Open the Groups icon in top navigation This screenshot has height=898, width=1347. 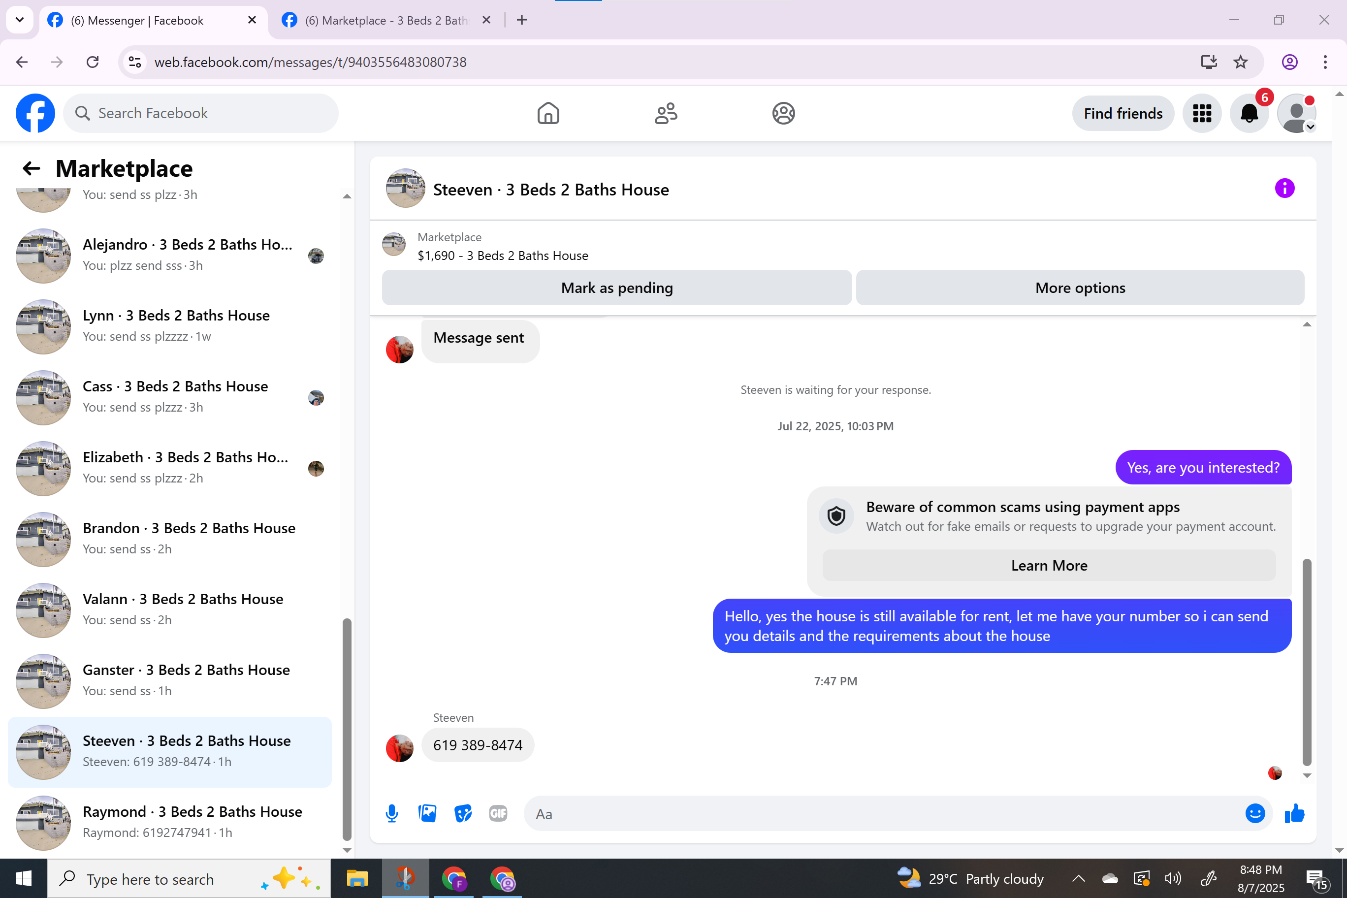click(783, 113)
